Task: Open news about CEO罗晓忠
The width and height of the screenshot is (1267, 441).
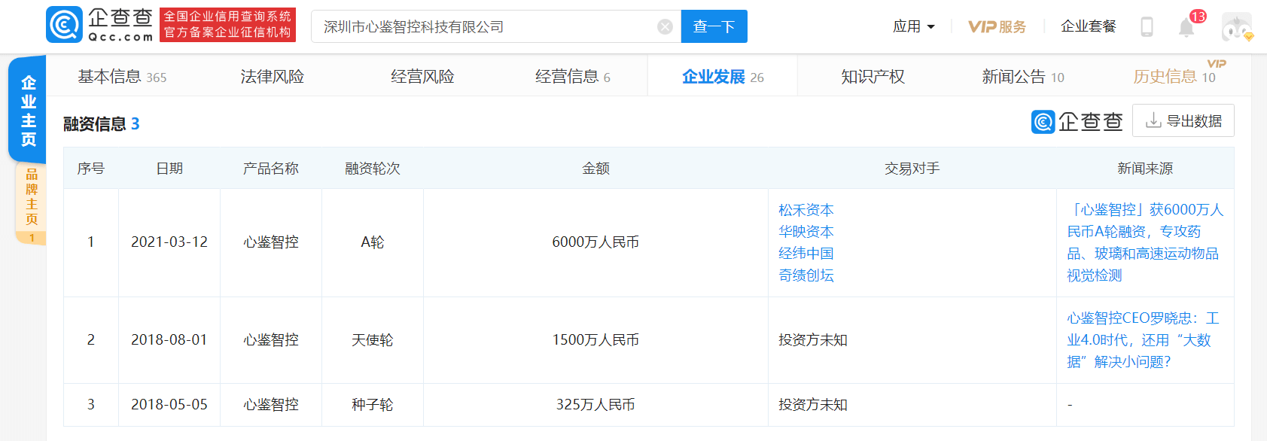Action: 1143,340
